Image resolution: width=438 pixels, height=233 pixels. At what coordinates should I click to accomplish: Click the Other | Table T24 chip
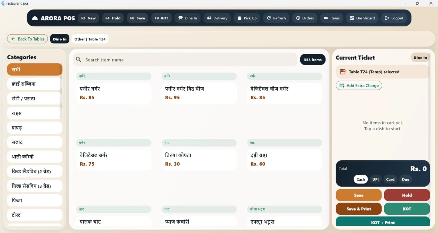click(x=90, y=39)
